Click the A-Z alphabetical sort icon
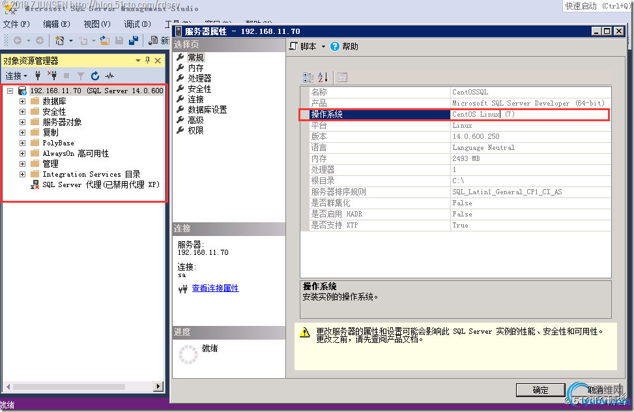This screenshot has width=634, height=412. tap(323, 78)
